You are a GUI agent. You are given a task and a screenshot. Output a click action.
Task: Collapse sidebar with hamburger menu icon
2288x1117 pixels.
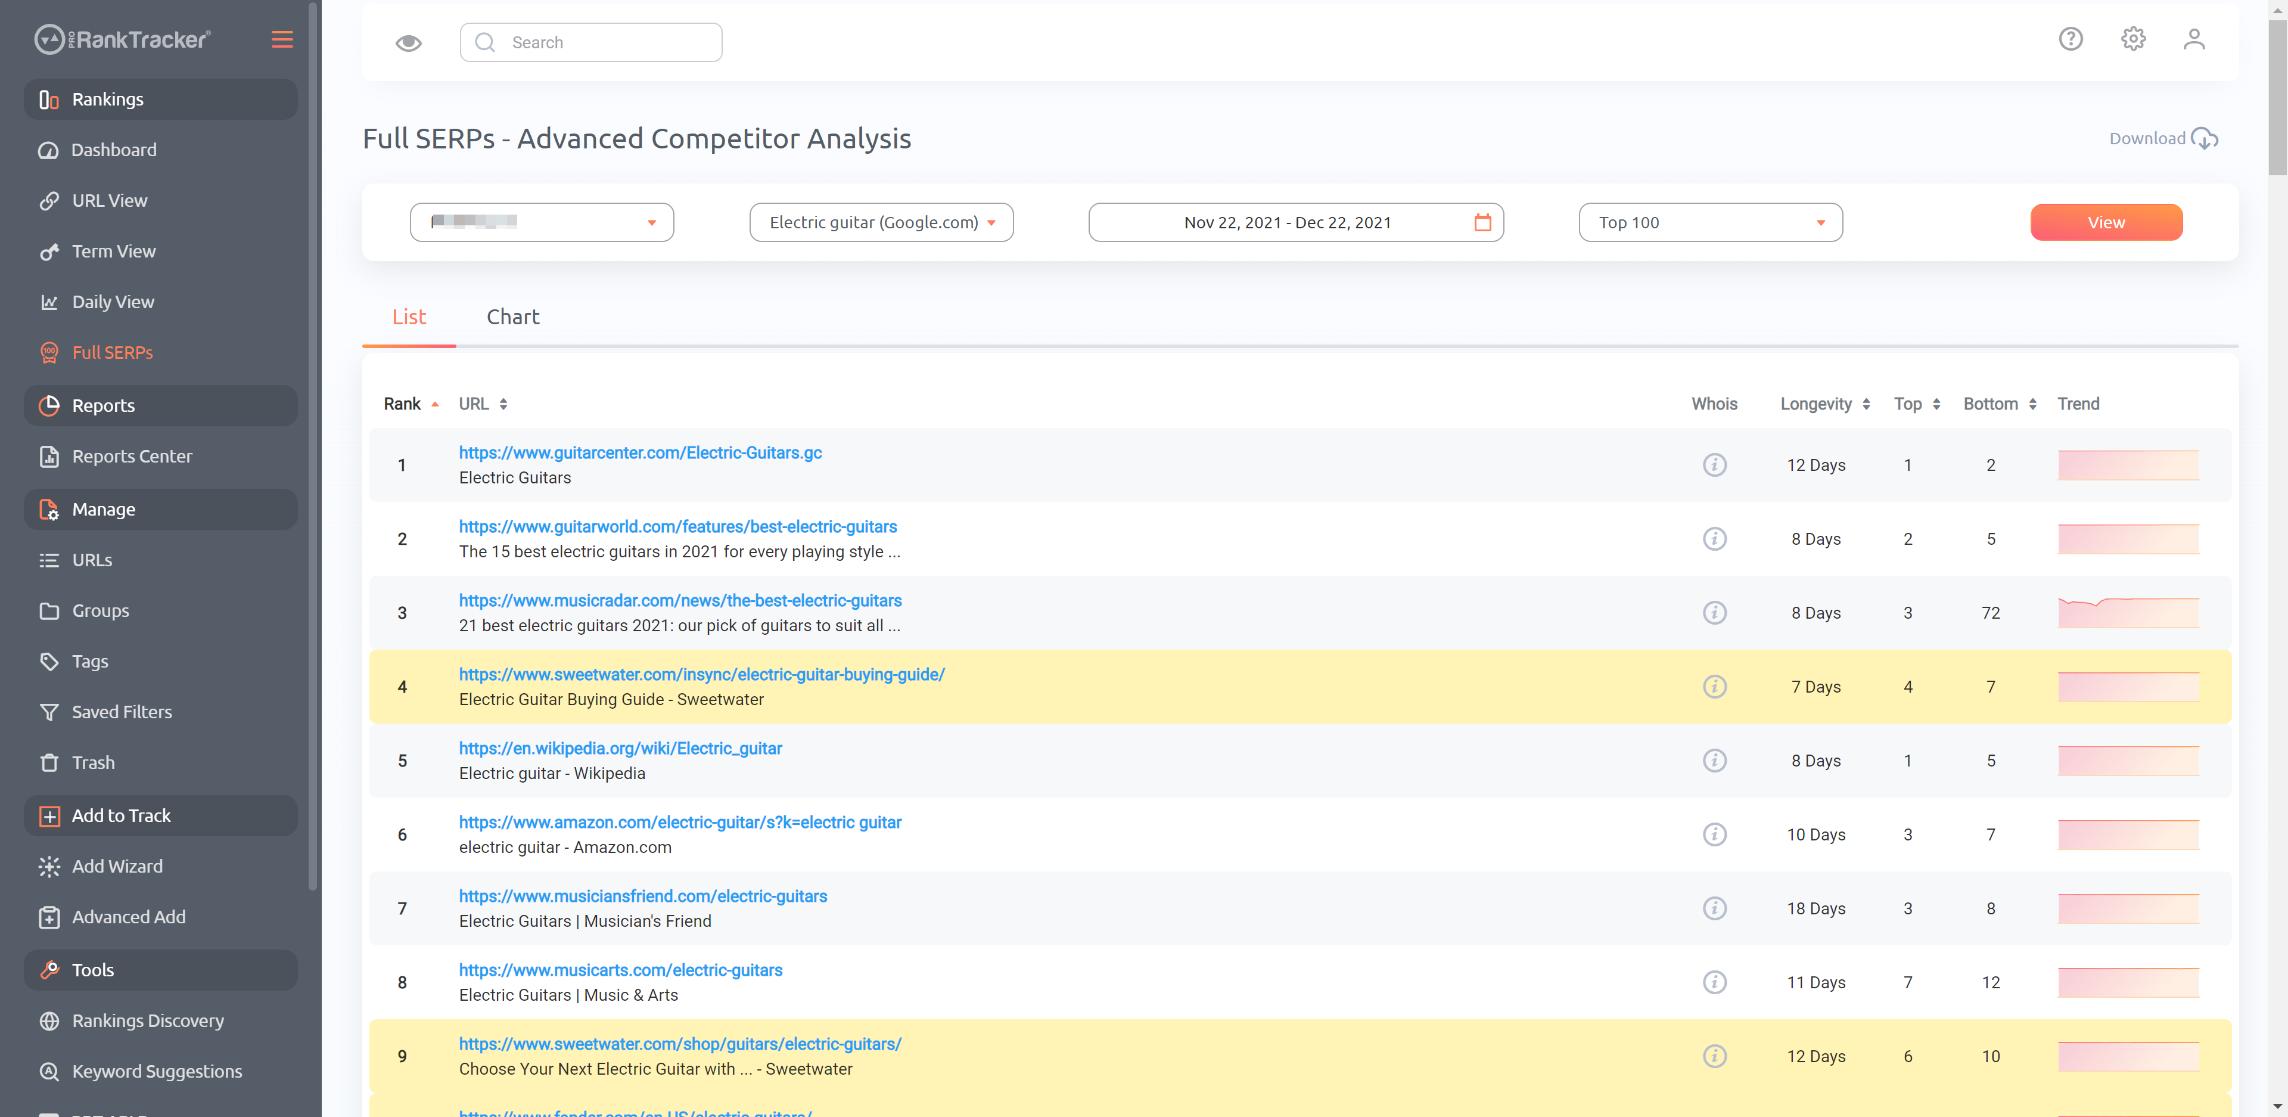point(282,39)
